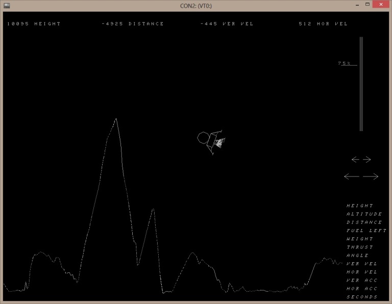Click the 10095 HEIGHT readout at top
This screenshot has width=392, height=304.
point(34,24)
